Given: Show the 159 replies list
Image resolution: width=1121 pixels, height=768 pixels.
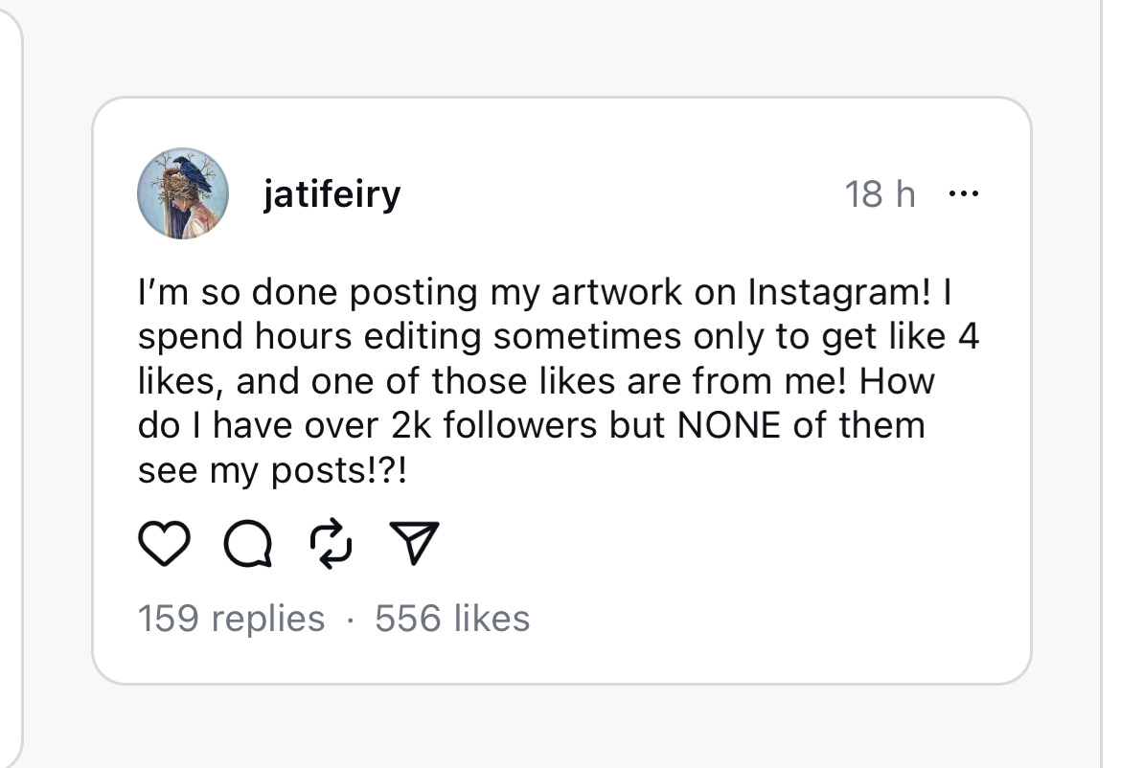Looking at the screenshot, I should click(x=231, y=618).
